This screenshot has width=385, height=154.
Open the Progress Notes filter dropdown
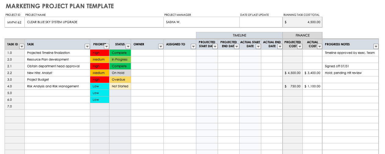point(376,47)
